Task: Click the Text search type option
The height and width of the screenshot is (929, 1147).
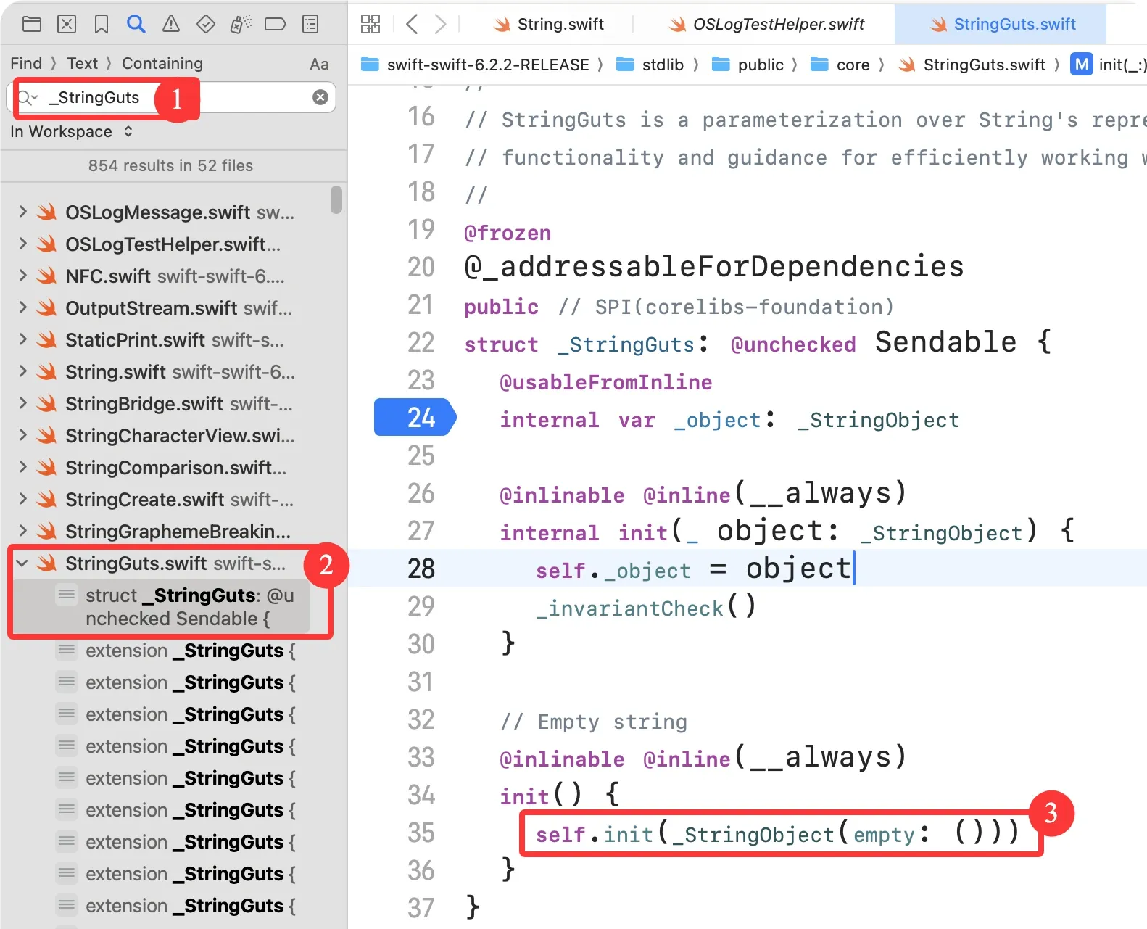Action: (x=82, y=63)
